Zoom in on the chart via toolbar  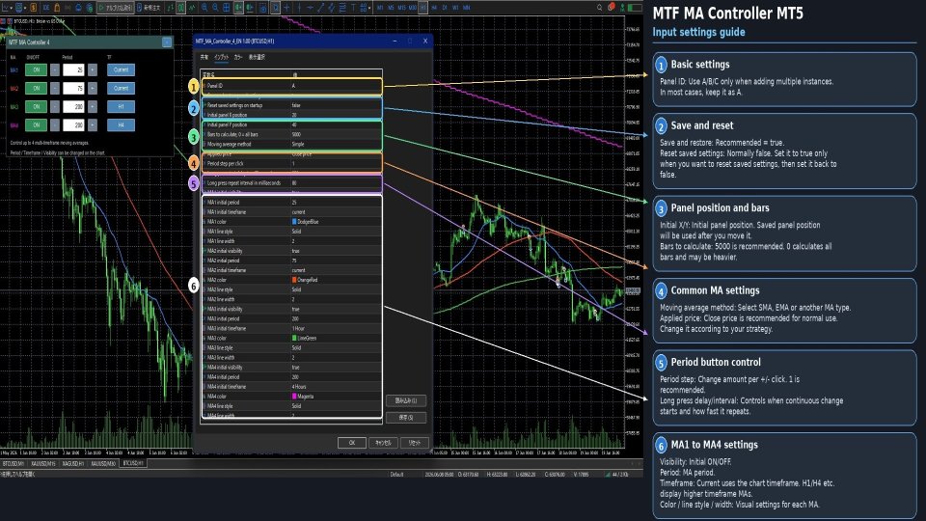[x=204, y=7]
